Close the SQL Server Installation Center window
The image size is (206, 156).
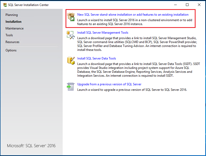coord(199,5)
